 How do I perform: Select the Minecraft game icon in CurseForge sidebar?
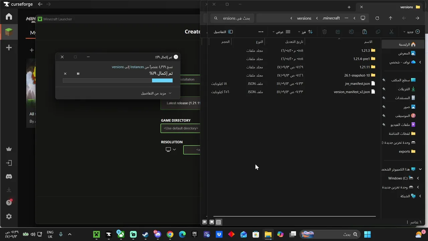click(x=9, y=32)
